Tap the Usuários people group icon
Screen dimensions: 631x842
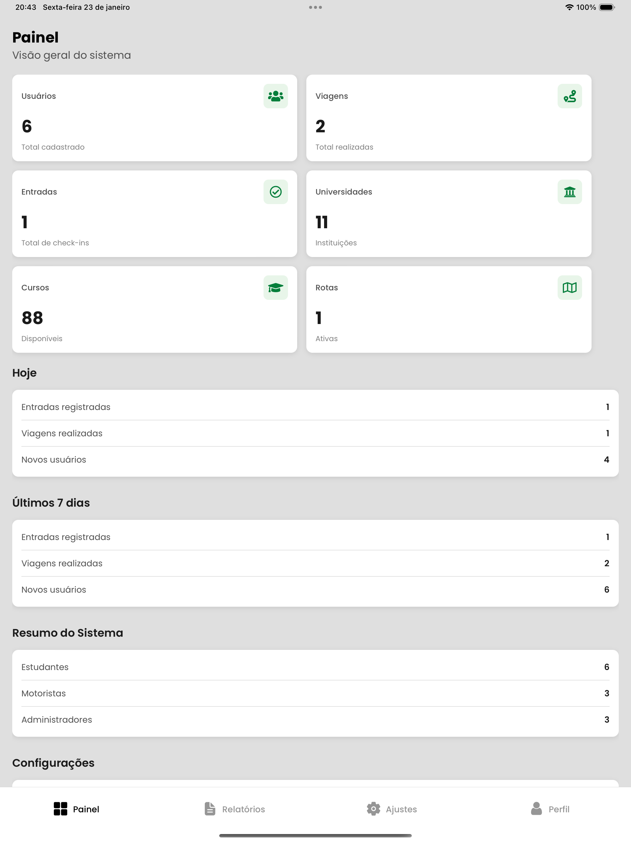pos(275,96)
